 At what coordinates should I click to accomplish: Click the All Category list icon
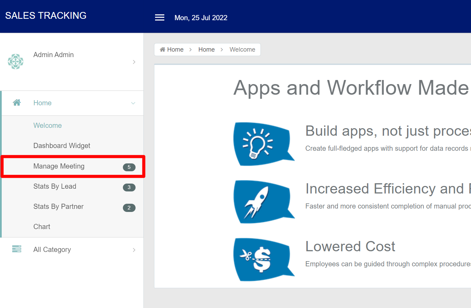(x=17, y=249)
